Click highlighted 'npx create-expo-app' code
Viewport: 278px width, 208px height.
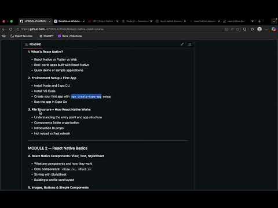click(86, 96)
